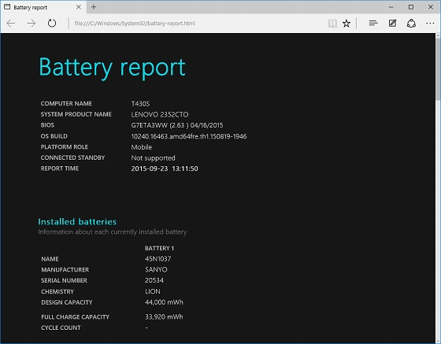Click the address bar file URL
Image resolution: width=441 pixels, height=344 pixels.
tap(135, 24)
